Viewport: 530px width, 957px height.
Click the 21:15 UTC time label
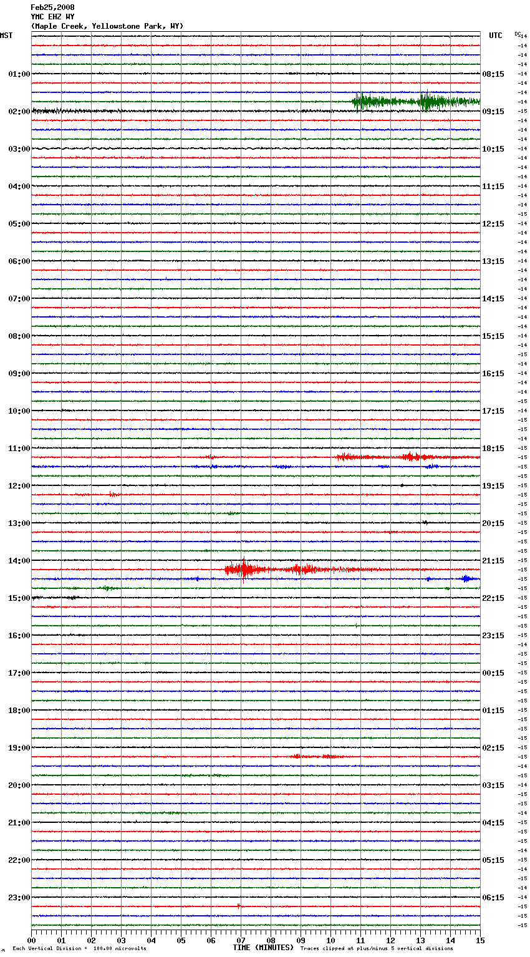tap(493, 561)
